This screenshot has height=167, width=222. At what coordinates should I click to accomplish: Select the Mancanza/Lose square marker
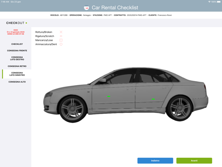[61, 40]
